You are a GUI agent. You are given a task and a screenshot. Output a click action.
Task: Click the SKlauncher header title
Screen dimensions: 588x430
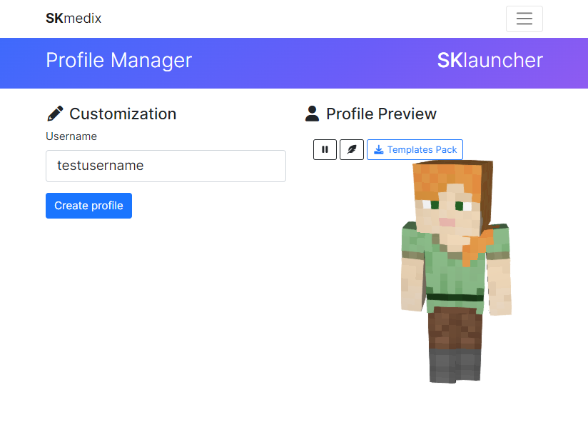click(490, 60)
